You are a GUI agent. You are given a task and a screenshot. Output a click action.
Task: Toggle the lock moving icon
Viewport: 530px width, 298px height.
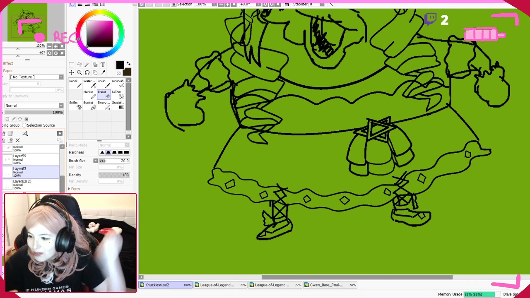pyautogui.click(x=19, y=119)
